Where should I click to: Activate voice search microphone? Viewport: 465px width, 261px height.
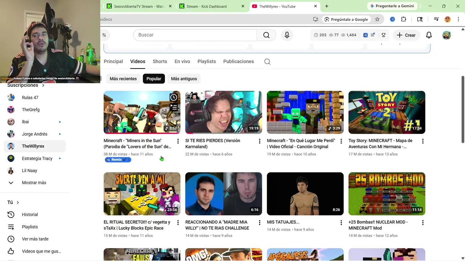(x=287, y=35)
